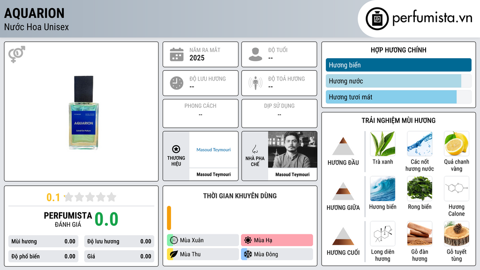Click the five-star rating row
This screenshot has height=270, width=480.
click(x=90, y=197)
